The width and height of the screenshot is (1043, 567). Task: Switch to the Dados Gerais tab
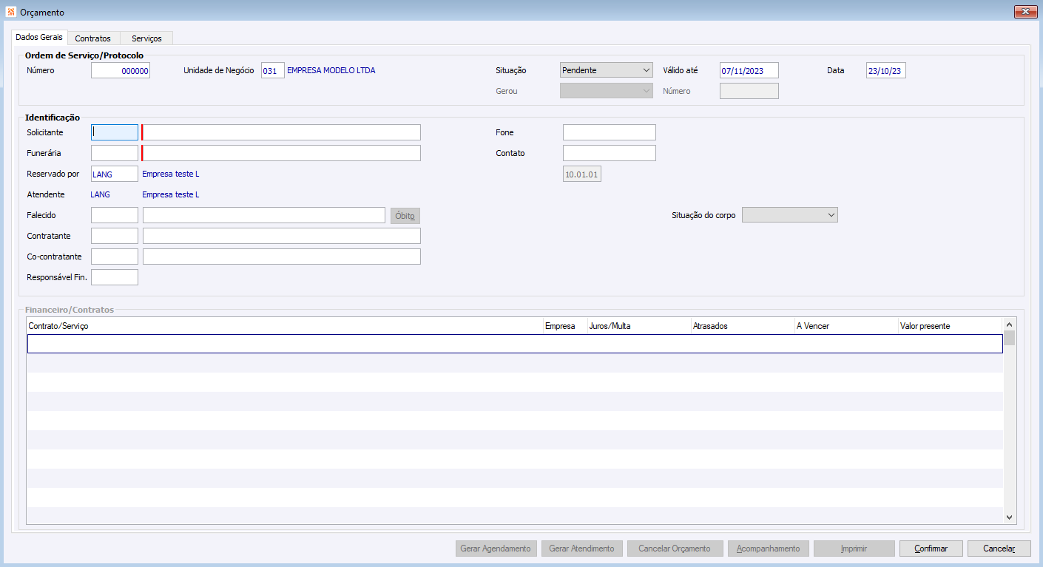(x=39, y=37)
